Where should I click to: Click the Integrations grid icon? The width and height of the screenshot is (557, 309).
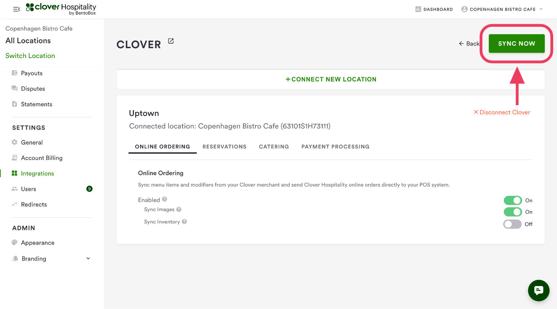pyautogui.click(x=15, y=173)
